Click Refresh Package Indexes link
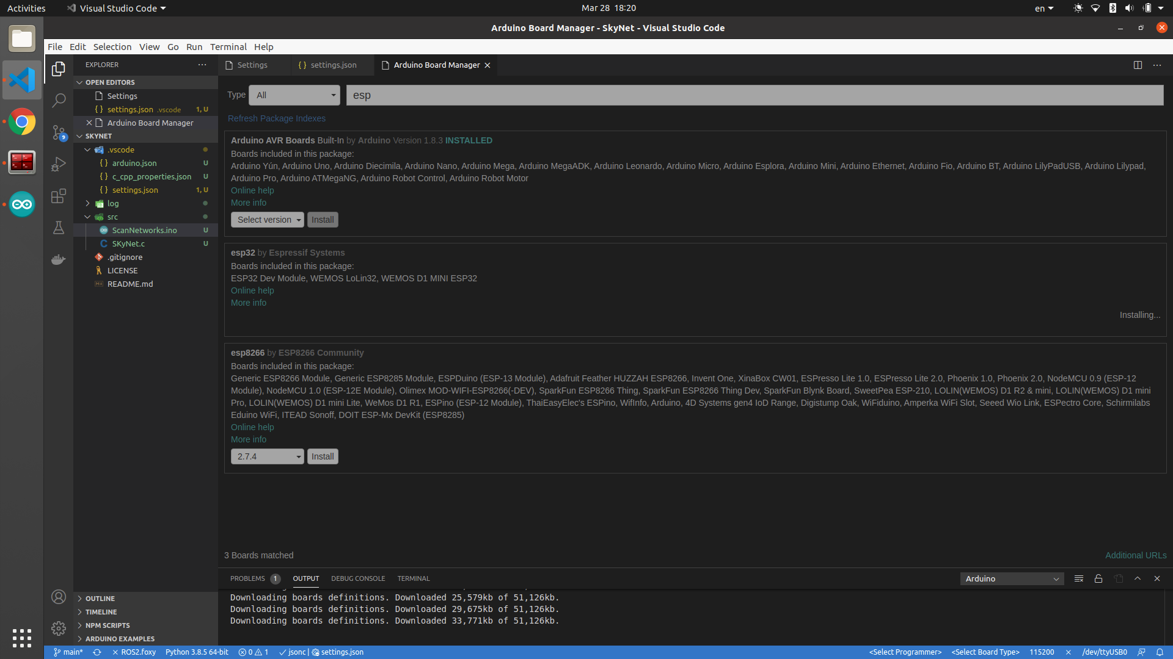Screen dimensions: 1173x659 pyautogui.click(x=276, y=118)
